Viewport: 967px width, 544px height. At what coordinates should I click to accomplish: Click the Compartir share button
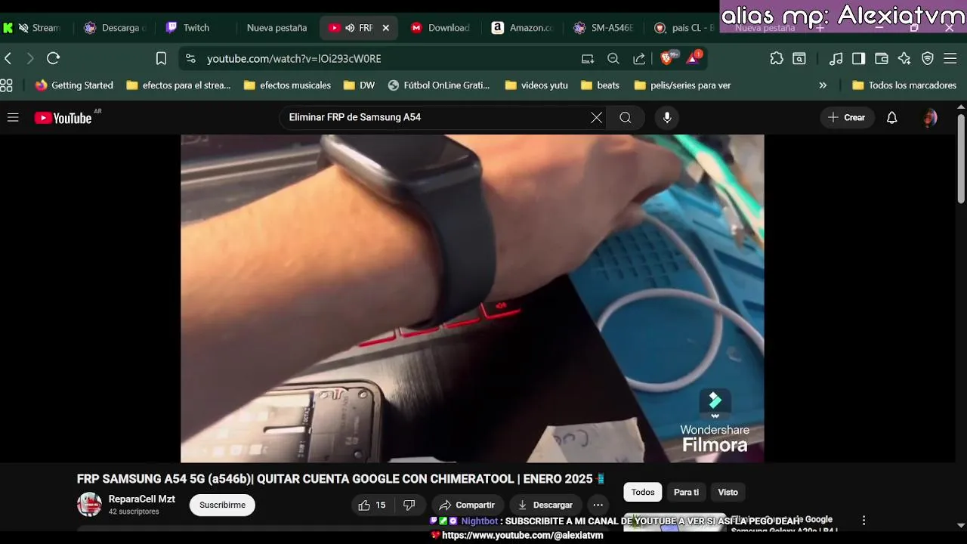point(467,505)
